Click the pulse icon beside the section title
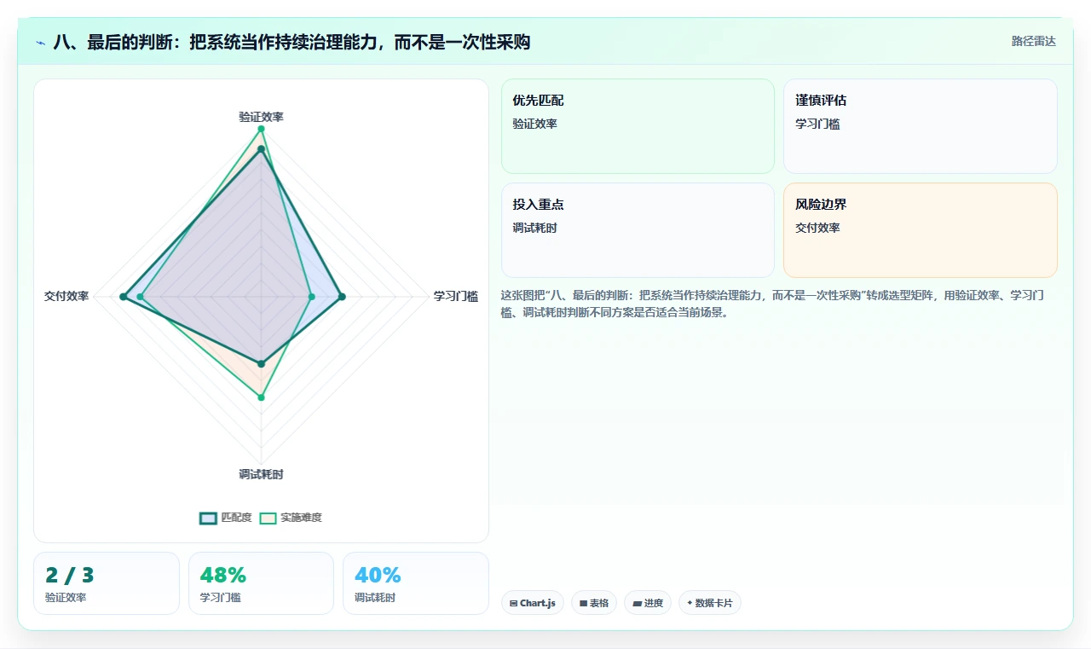The width and height of the screenshot is (1091, 649). (41, 43)
